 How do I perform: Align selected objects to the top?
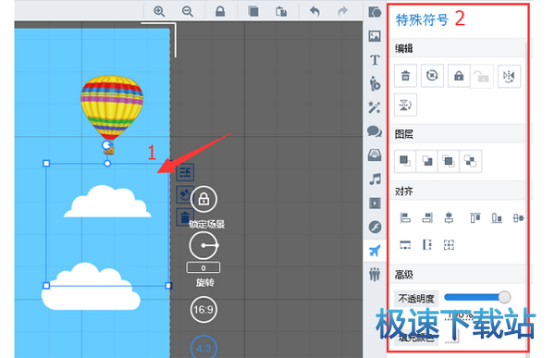pos(475,217)
